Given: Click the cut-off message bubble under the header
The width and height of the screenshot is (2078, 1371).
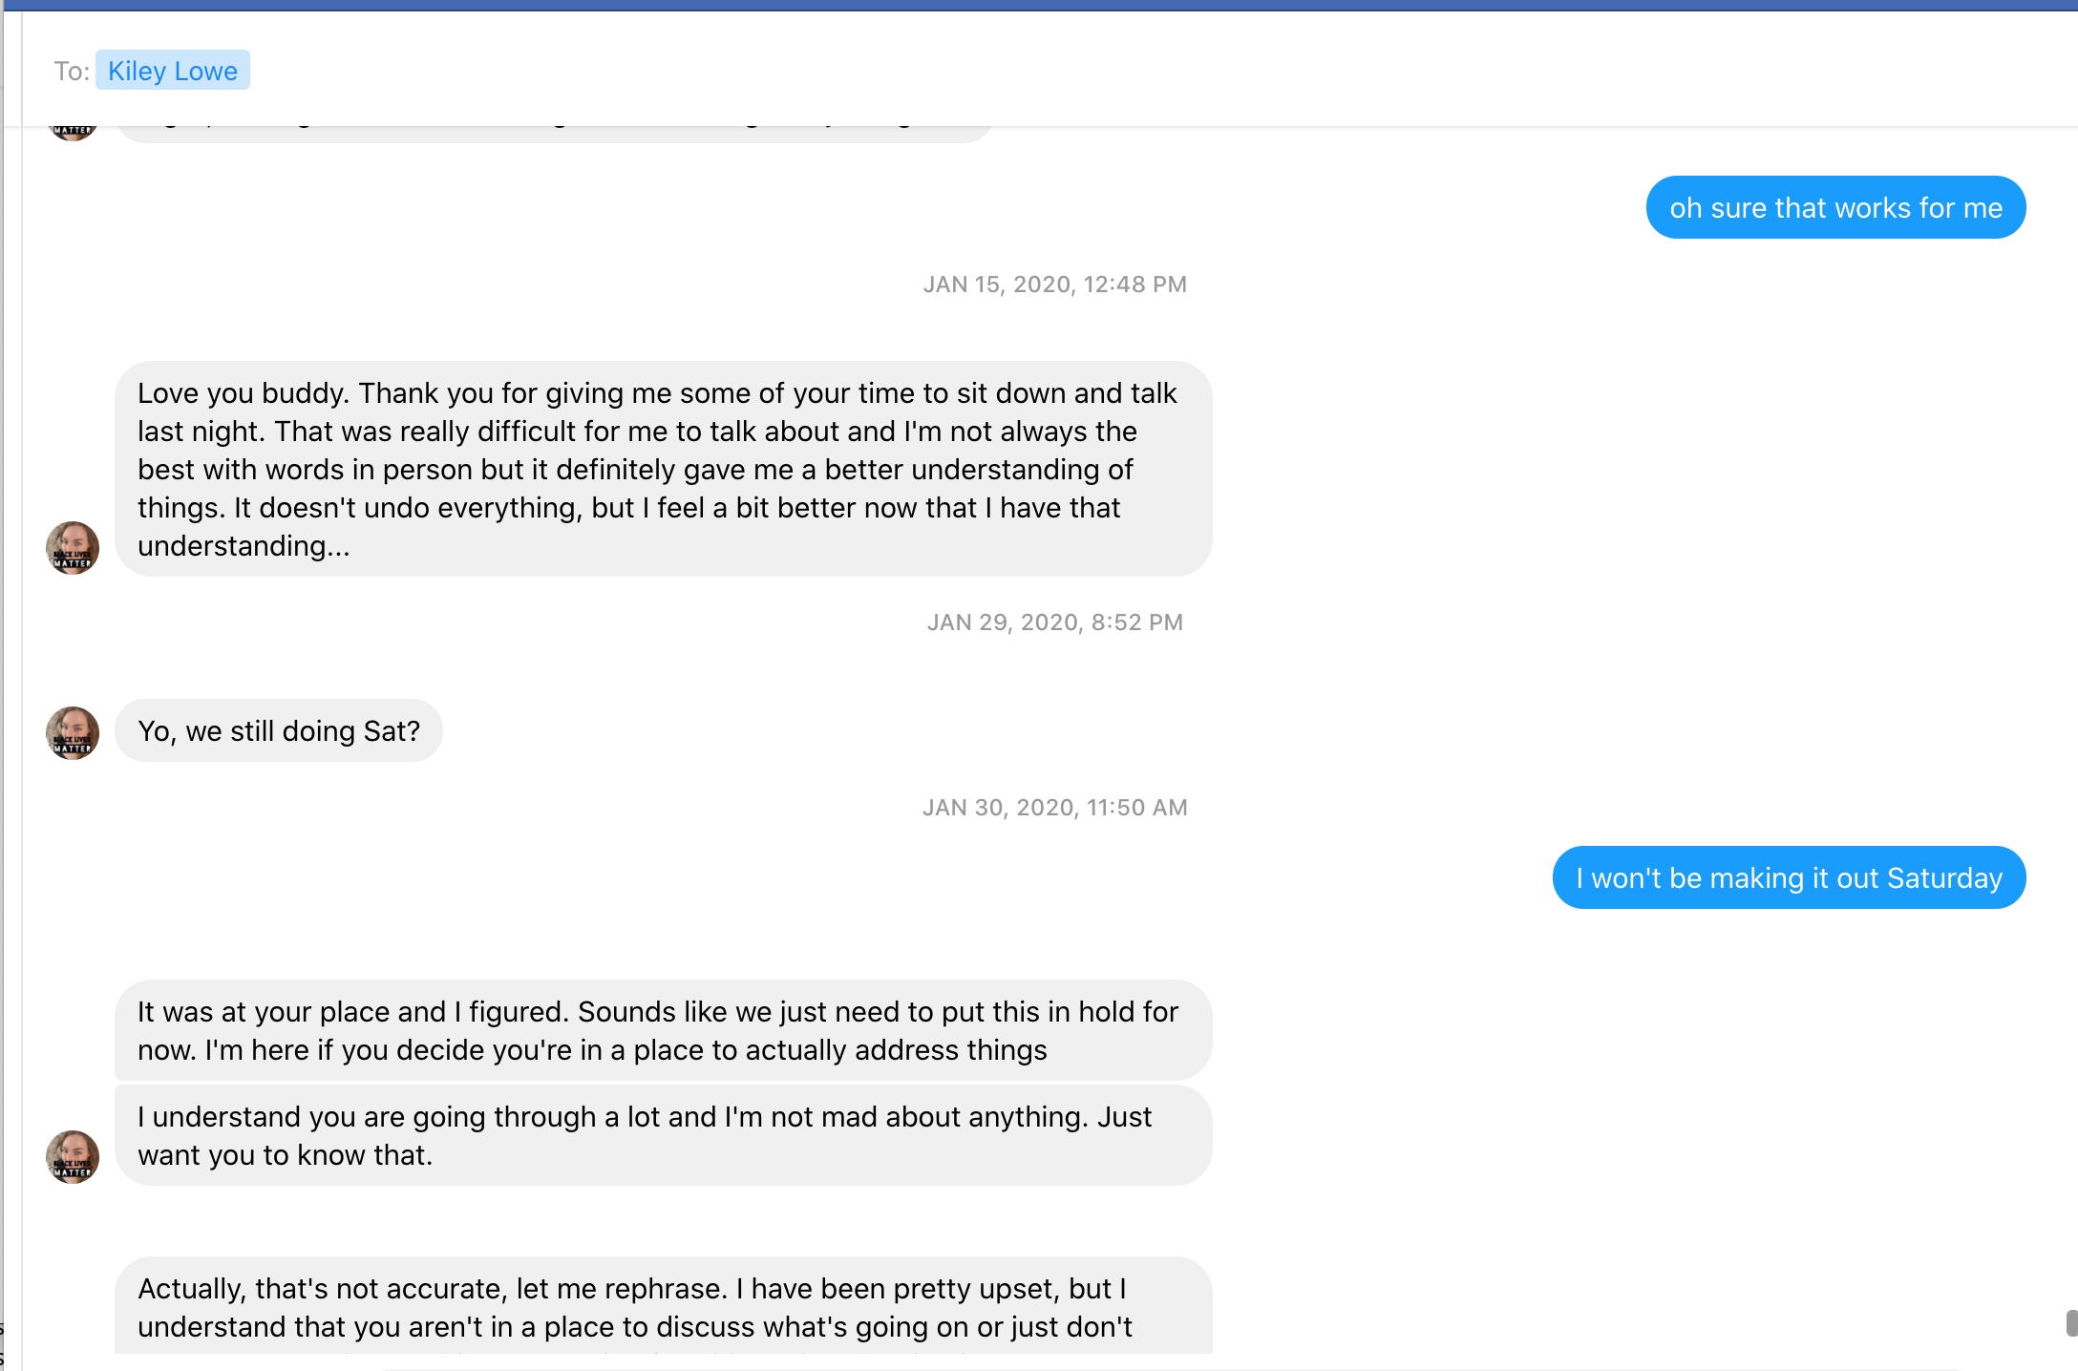Looking at the screenshot, I should 554,134.
